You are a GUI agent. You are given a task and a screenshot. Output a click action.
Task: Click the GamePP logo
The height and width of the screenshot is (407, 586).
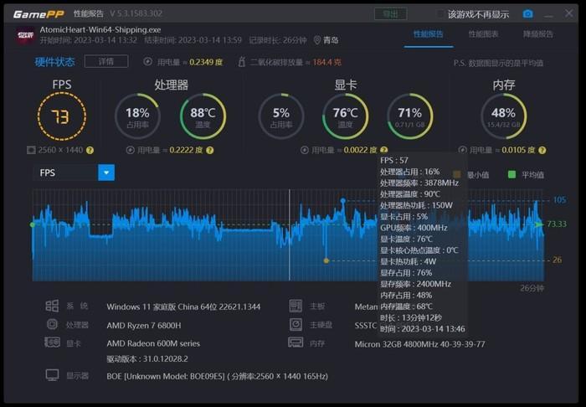click(39, 14)
